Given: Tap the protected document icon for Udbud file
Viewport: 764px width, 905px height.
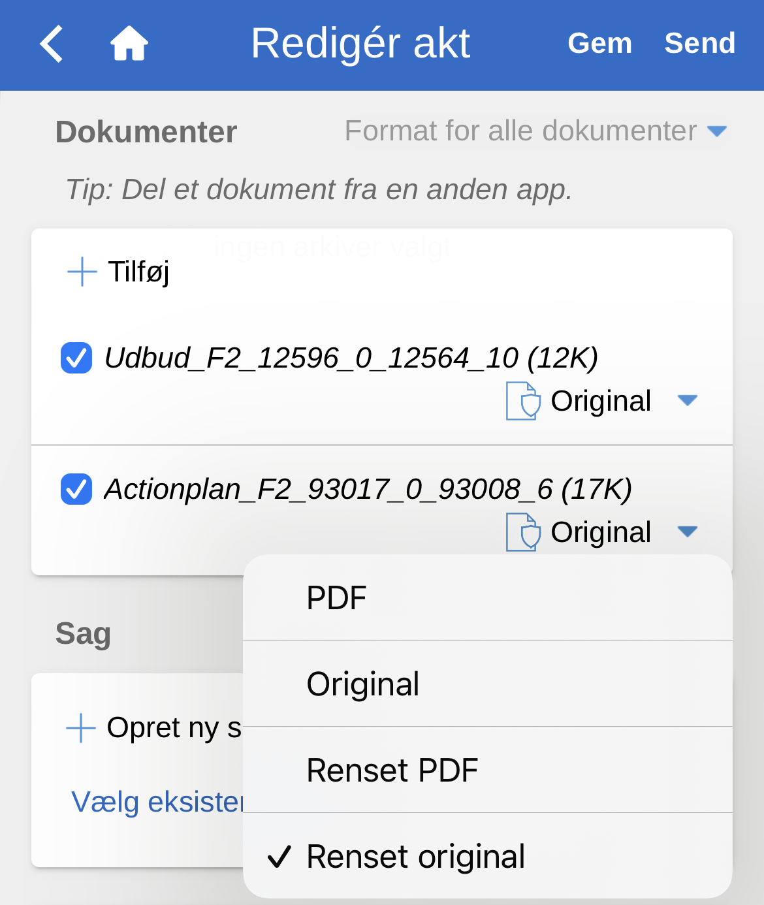Looking at the screenshot, I should [523, 401].
